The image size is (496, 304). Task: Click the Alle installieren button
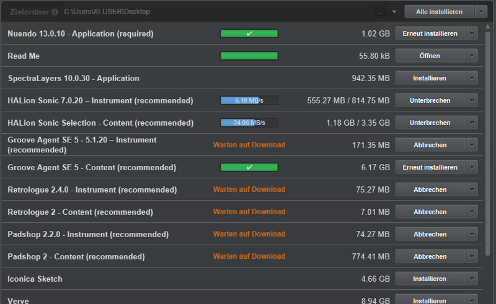[x=438, y=12]
